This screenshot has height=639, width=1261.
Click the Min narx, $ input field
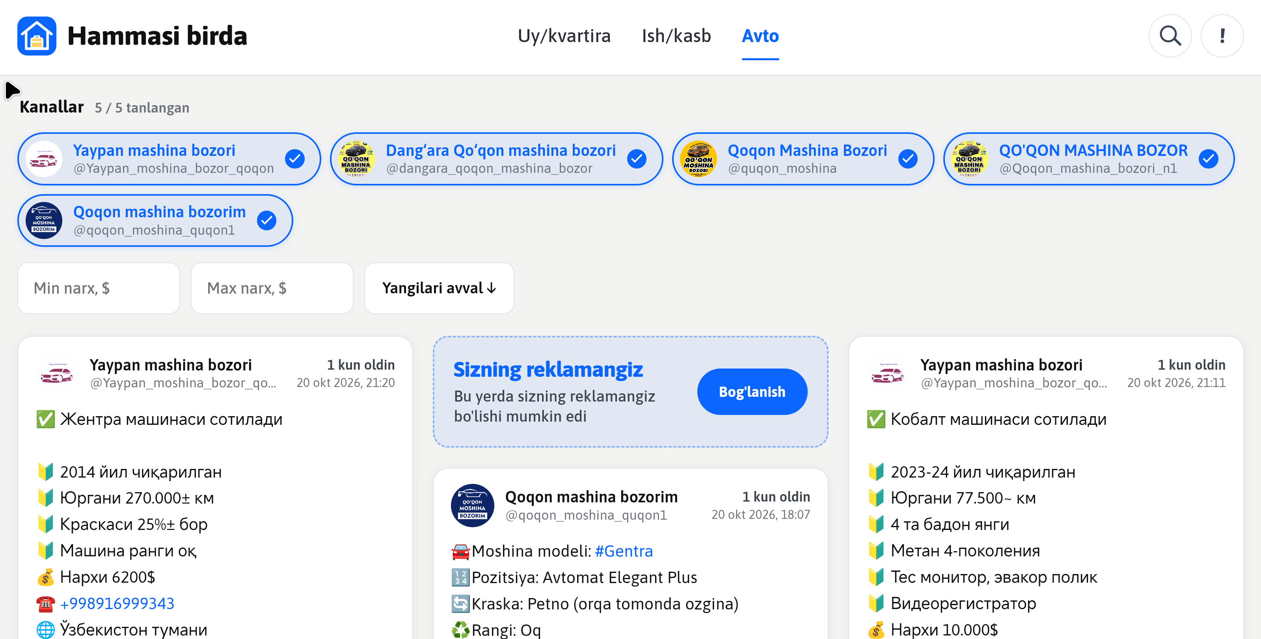(99, 289)
